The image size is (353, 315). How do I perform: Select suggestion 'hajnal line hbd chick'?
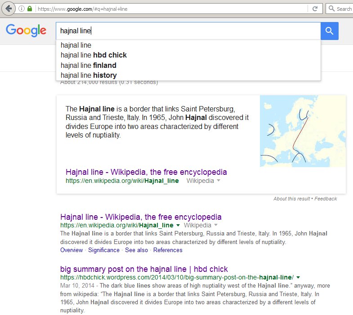pos(188,55)
